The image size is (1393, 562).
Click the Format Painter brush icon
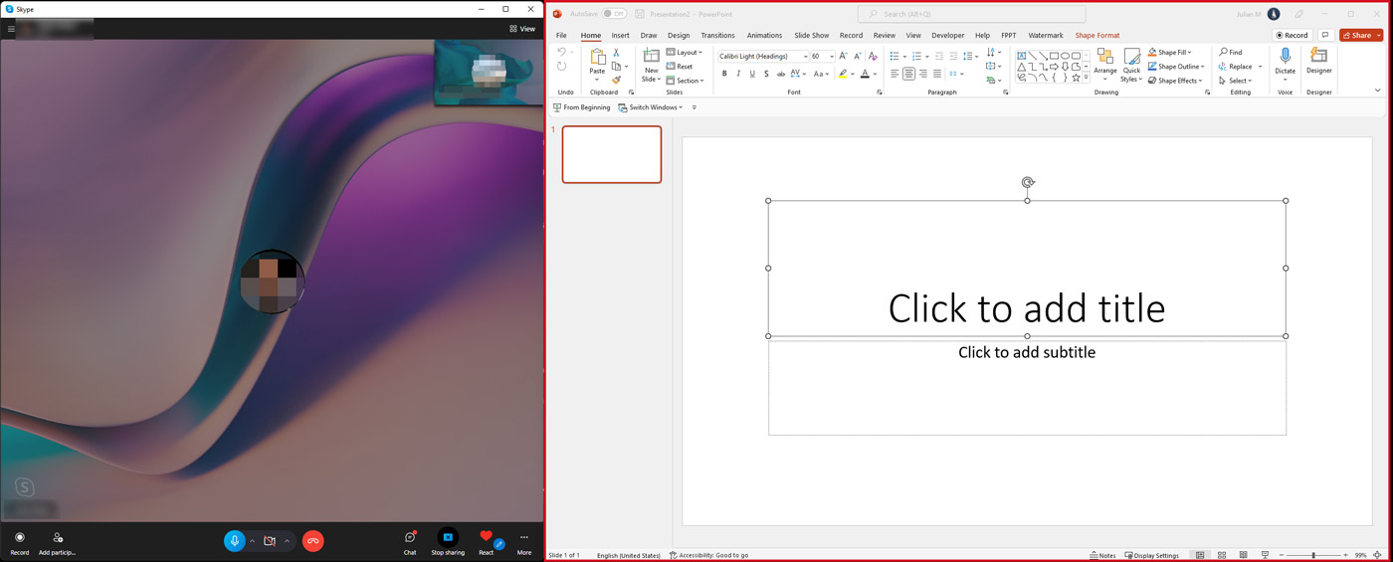tap(616, 81)
